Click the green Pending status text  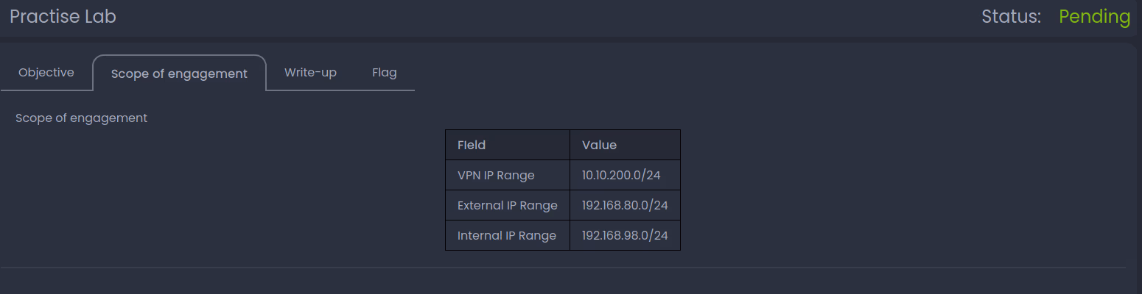[x=1094, y=17]
